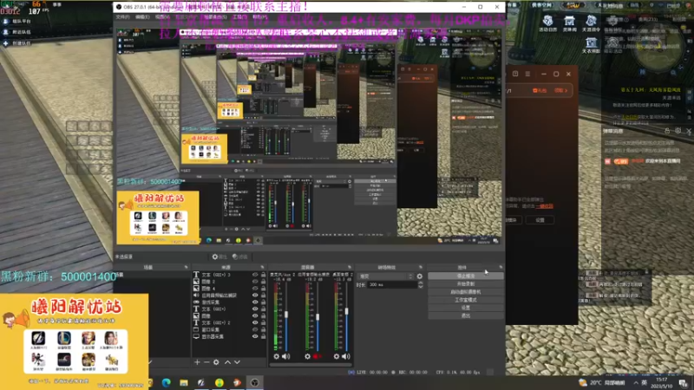The image size is (694, 390).
Task: Open 活动日历 icon in the game HUD
Action: click(547, 23)
